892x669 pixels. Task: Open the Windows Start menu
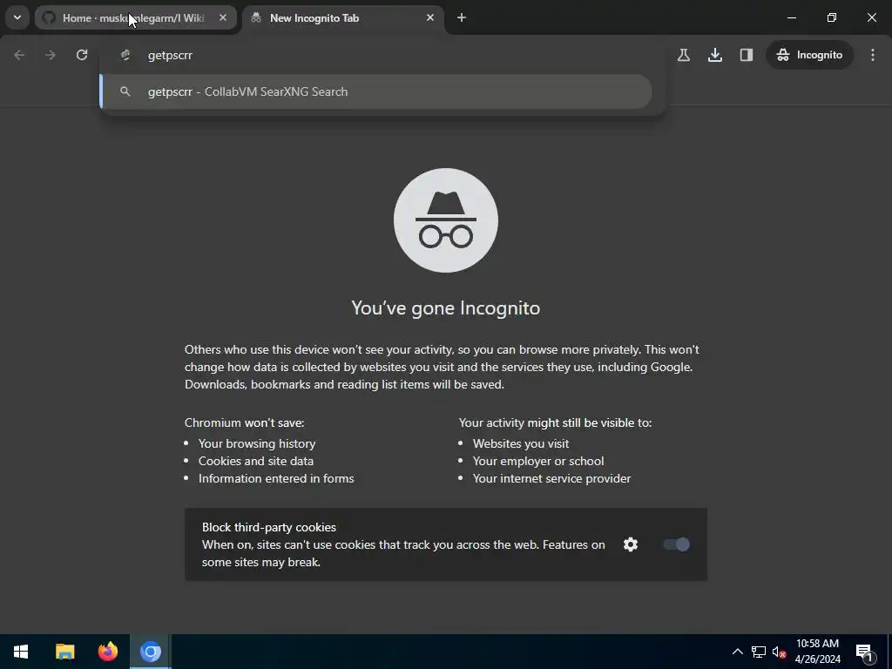(x=21, y=652)
